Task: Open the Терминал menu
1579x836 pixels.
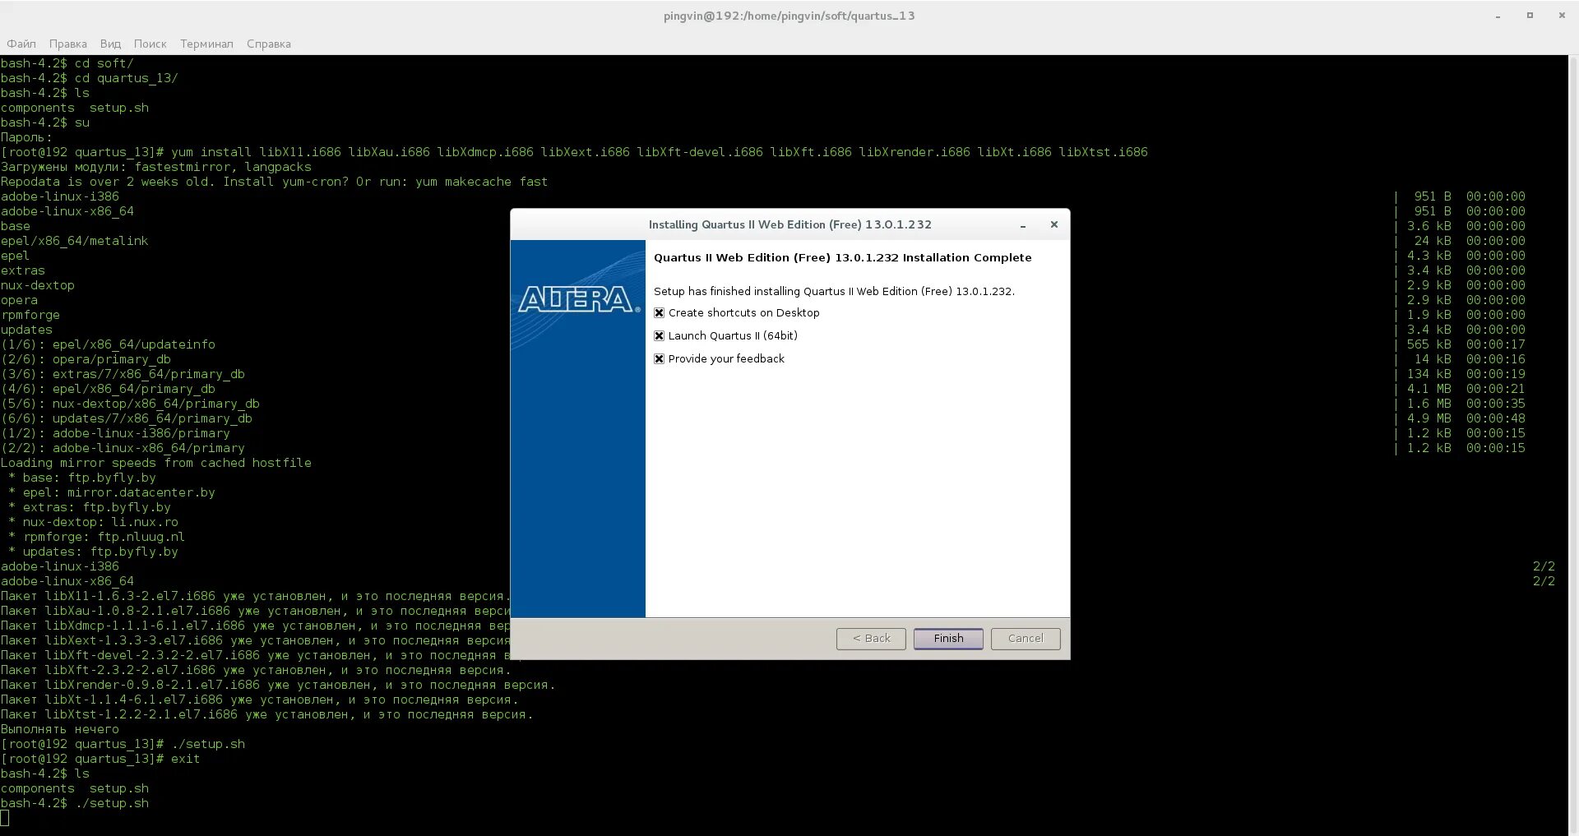Action: 206,44
